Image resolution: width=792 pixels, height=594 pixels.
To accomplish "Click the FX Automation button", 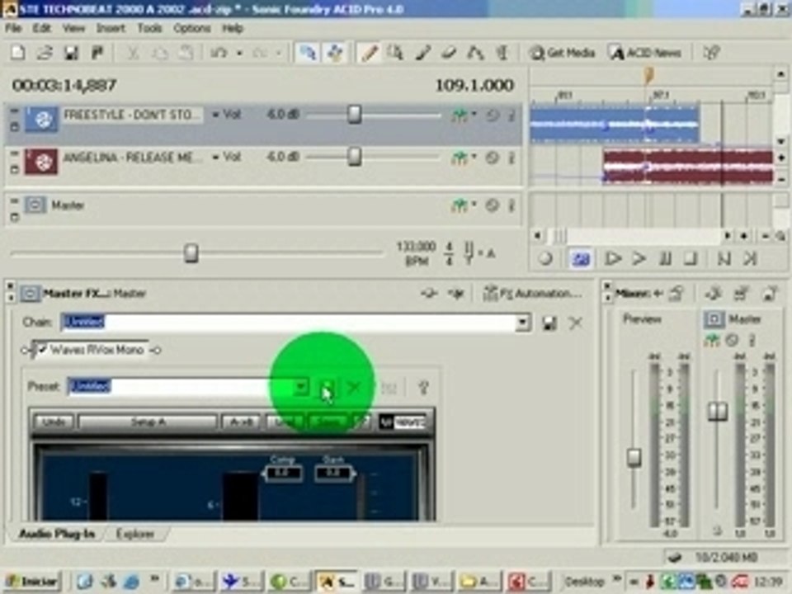I will click(x=534, y=293).
